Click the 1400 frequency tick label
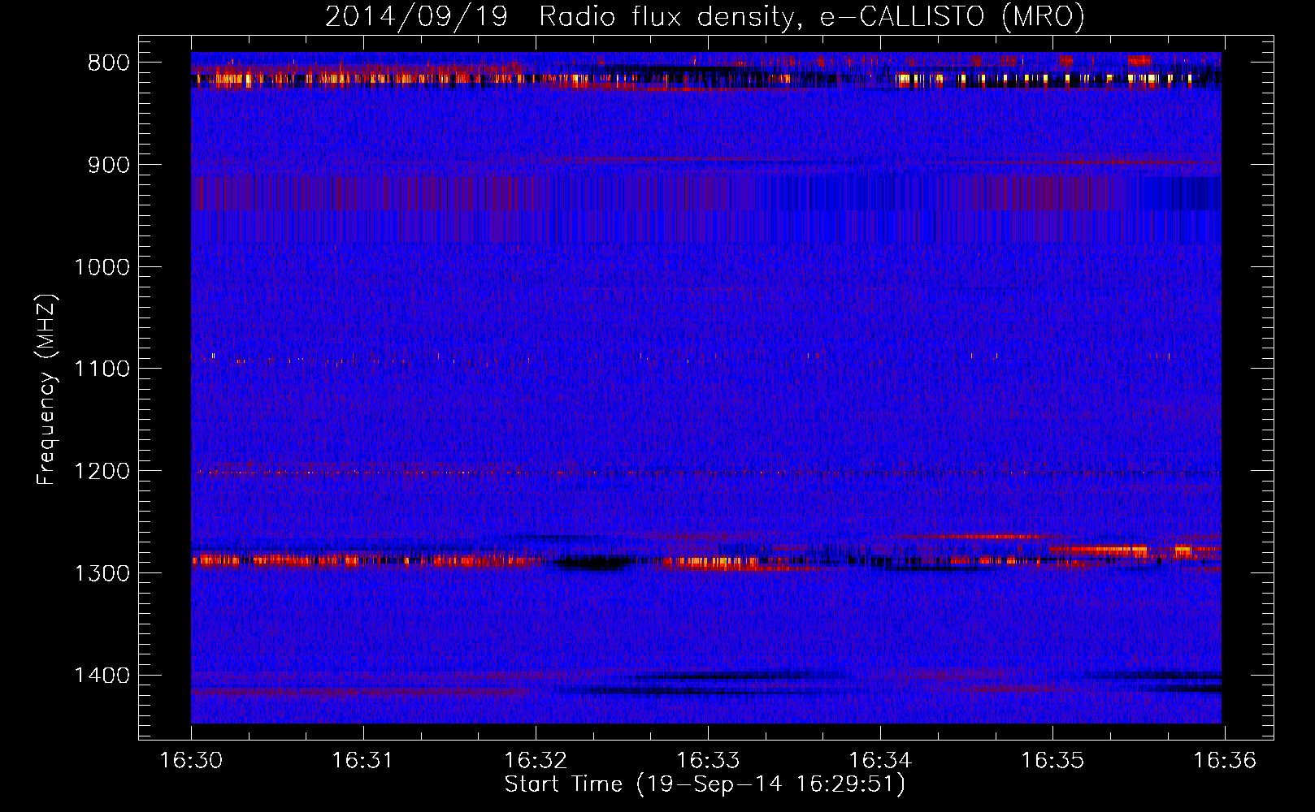Viewport: 1315px width, 812px height. pyautogui.click(x=102, y=676)
